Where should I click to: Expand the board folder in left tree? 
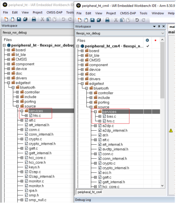coord(9,50)
